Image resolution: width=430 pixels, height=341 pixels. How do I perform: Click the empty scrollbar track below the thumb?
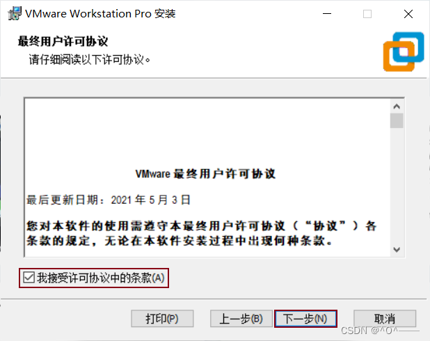[x=397, y=185]
